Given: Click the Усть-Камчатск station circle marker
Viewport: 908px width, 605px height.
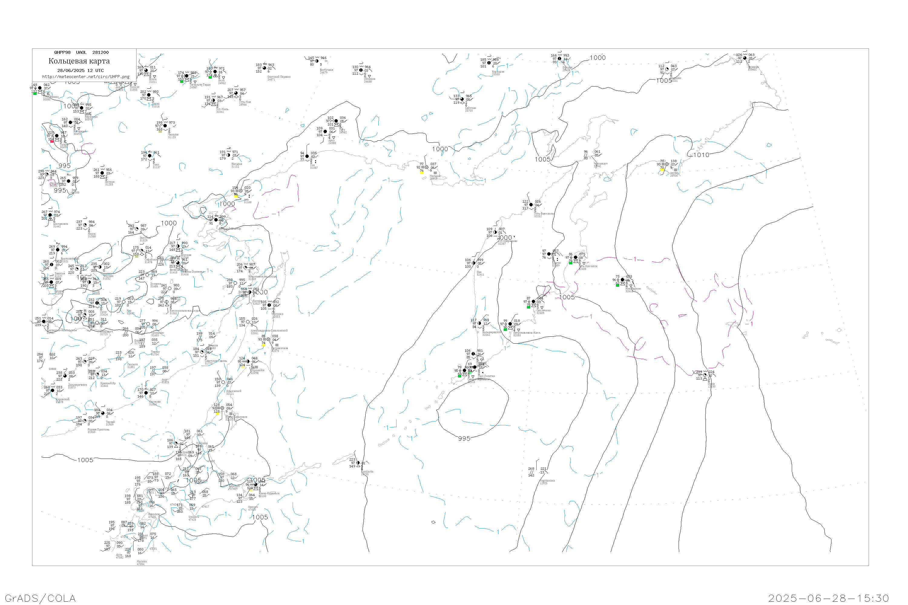Looking at the screenshot, I should point(576,257).
